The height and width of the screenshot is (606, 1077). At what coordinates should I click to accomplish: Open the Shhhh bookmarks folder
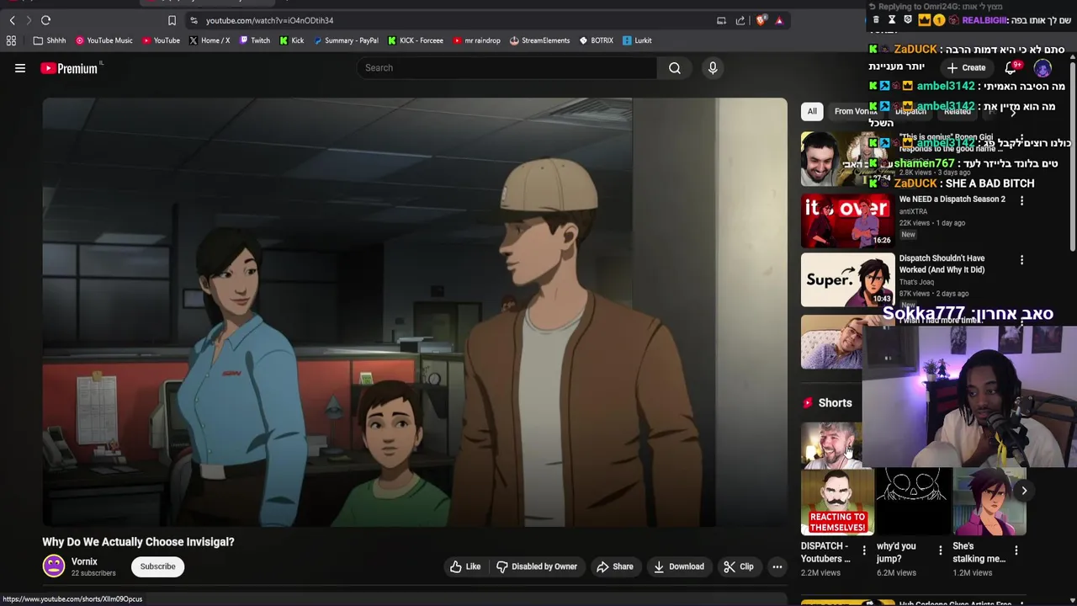[x=50, y=40]
